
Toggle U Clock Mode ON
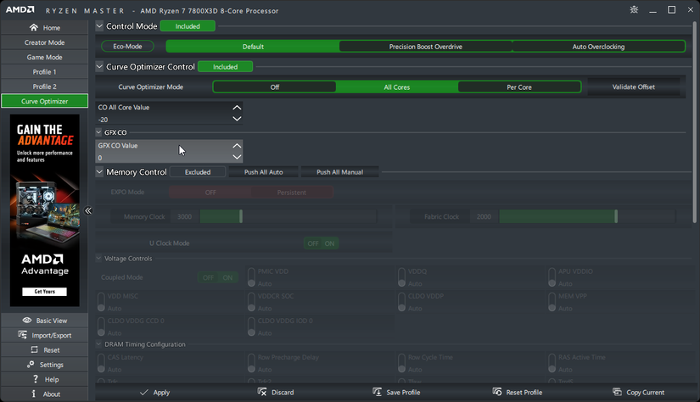329,243
